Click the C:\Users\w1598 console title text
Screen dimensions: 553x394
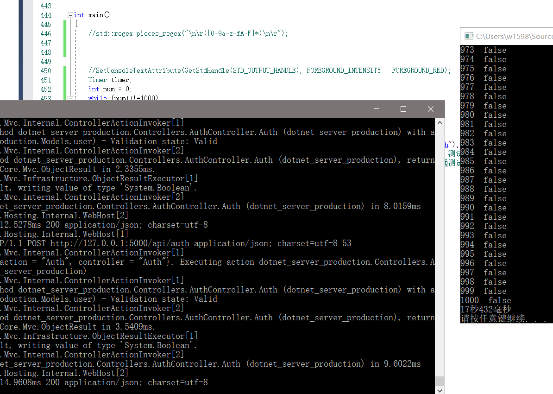514,36
